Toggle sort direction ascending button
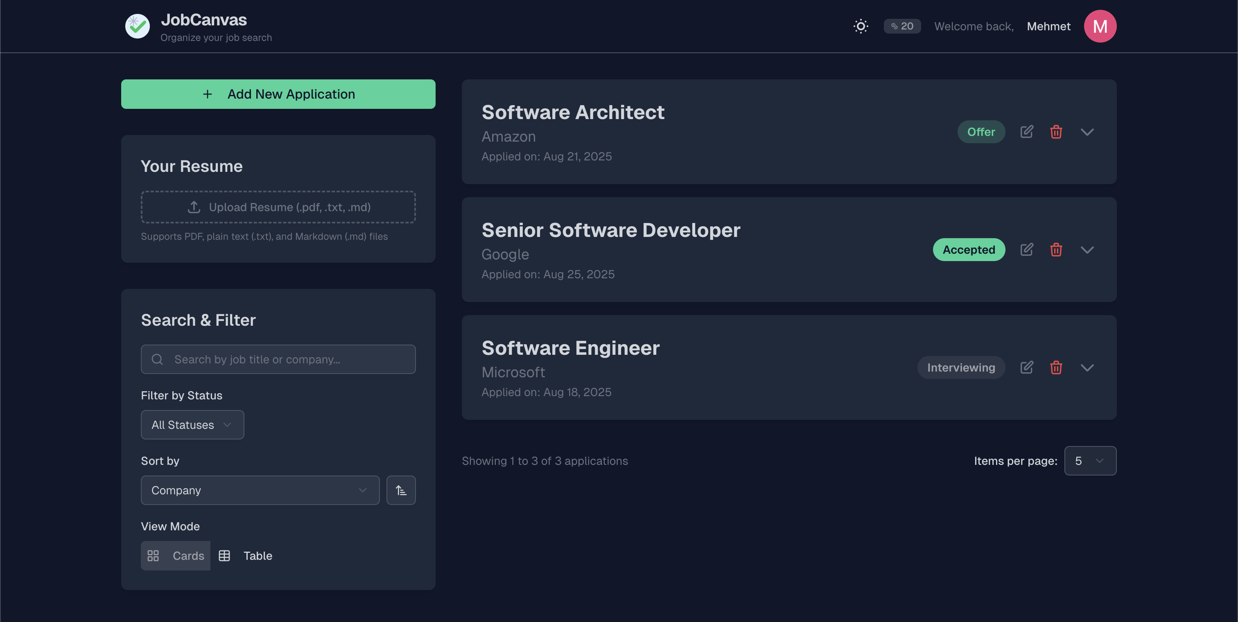This screenshot has height=622, width=1238. pos(401,490)
